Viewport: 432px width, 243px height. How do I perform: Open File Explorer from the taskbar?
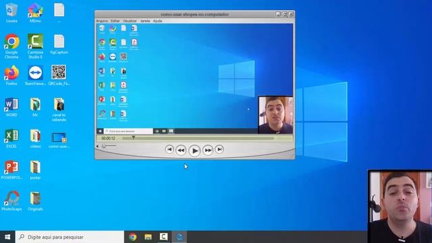click(x=148, y=237)
